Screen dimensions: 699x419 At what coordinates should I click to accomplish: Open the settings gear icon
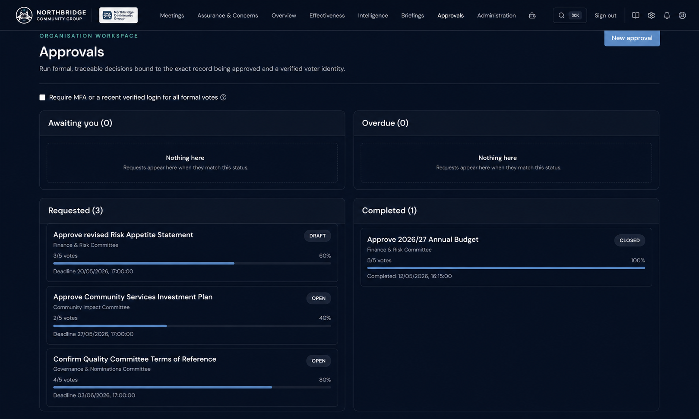(x=651, y=16)
